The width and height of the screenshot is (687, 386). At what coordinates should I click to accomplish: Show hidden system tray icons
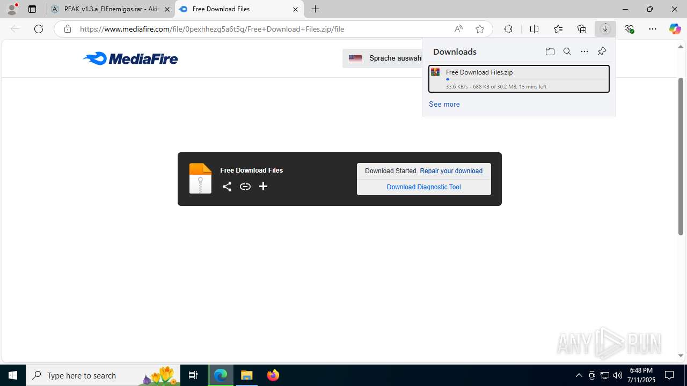[x=579, y=375]
